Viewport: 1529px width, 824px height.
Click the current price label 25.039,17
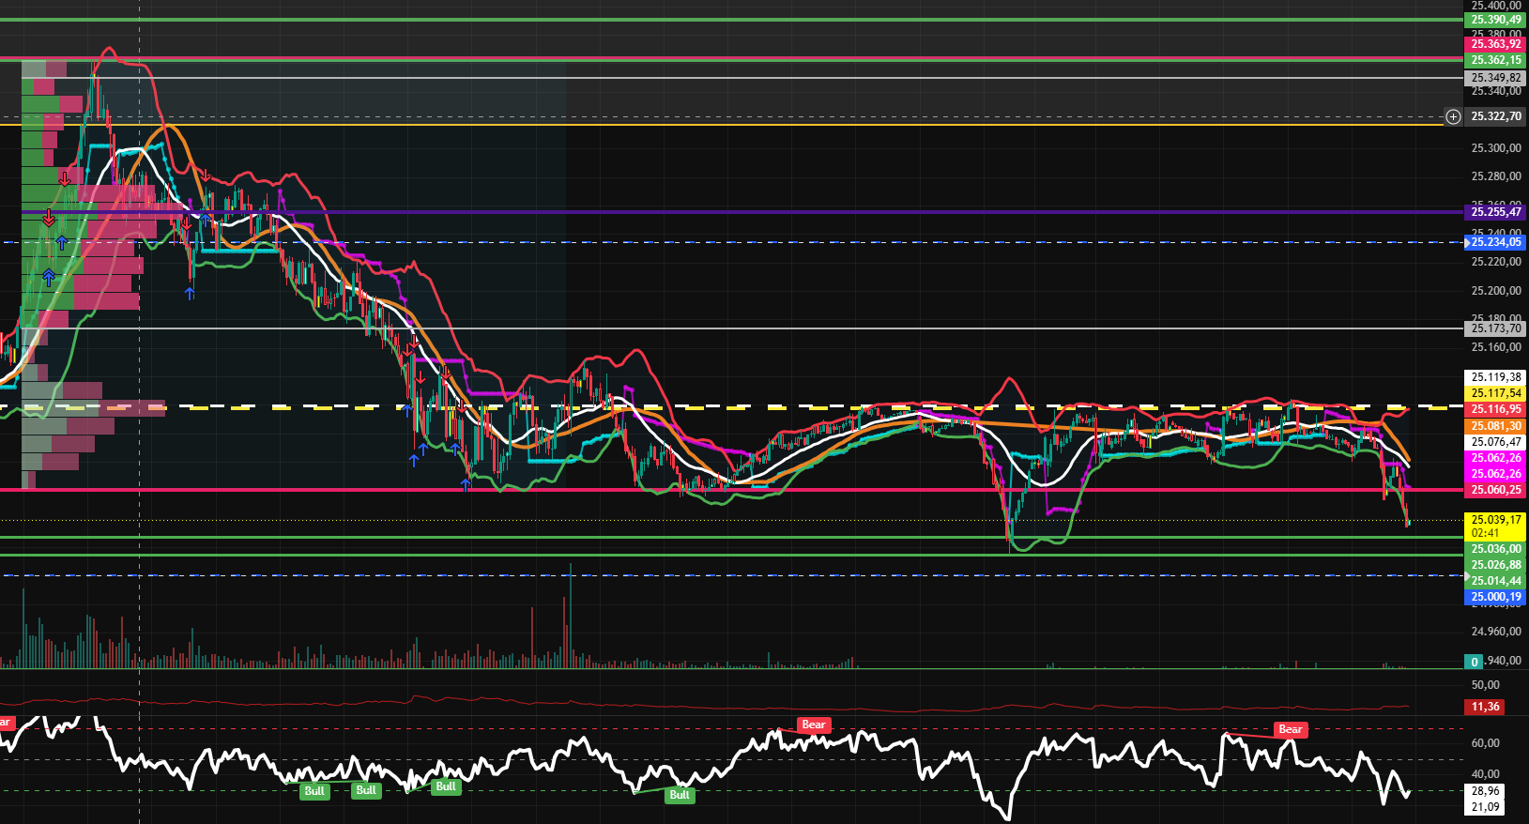point(1496,520)
